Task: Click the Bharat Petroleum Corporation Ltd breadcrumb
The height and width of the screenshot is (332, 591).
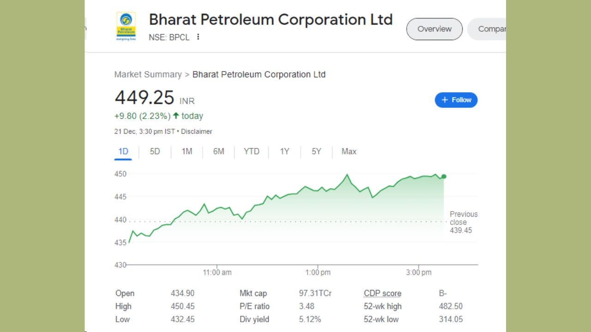Action: tap(259, 74)
